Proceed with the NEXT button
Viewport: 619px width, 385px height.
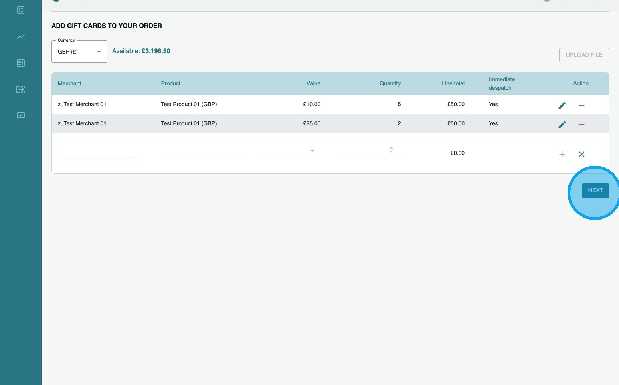tap(595, 191)
